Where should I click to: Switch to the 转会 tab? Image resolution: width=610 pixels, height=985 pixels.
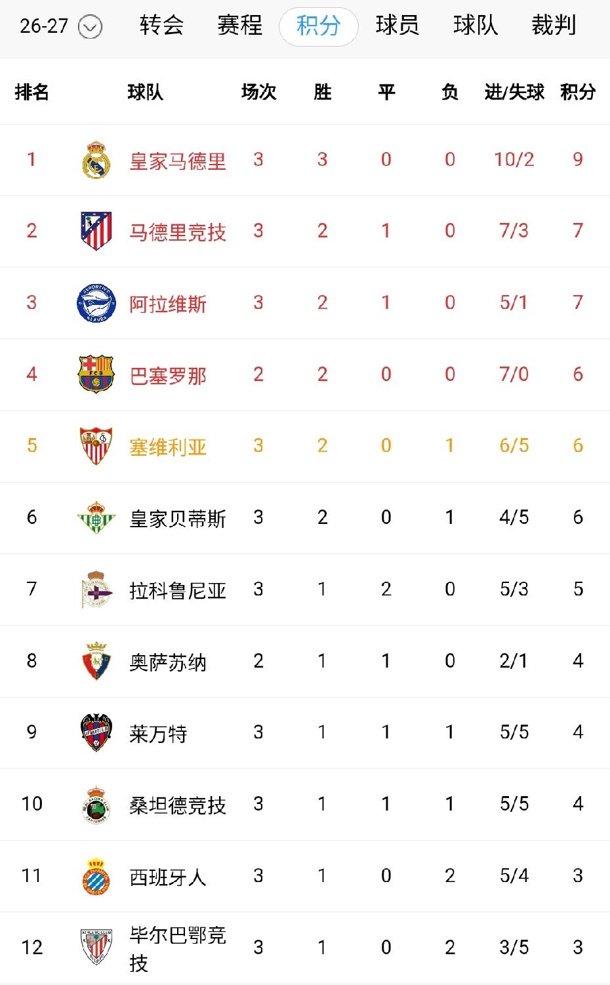tap(161, 26)
